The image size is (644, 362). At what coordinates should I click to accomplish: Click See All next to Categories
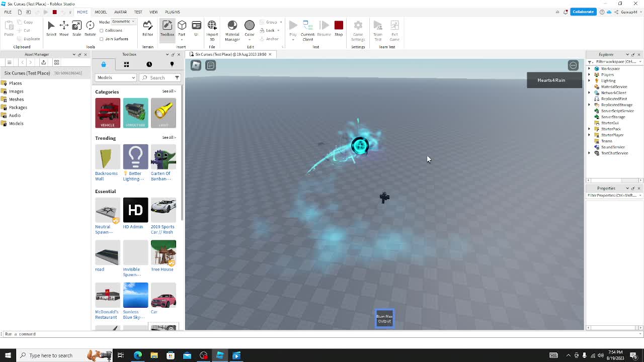pos(169,92)
